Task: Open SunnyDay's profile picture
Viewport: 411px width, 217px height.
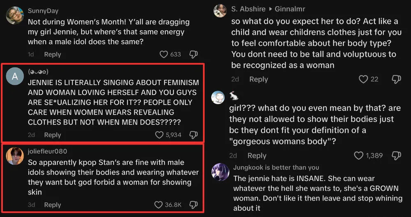Action: (15, 15)
